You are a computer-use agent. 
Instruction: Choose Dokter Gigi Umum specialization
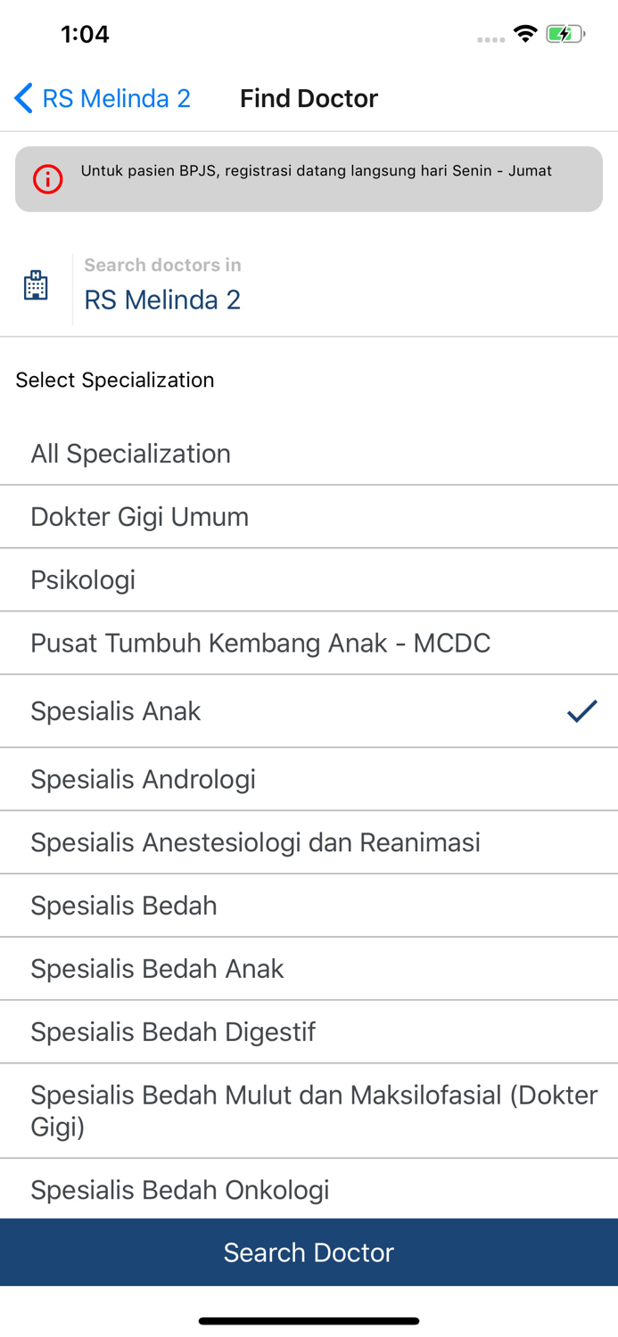point(139,516)
